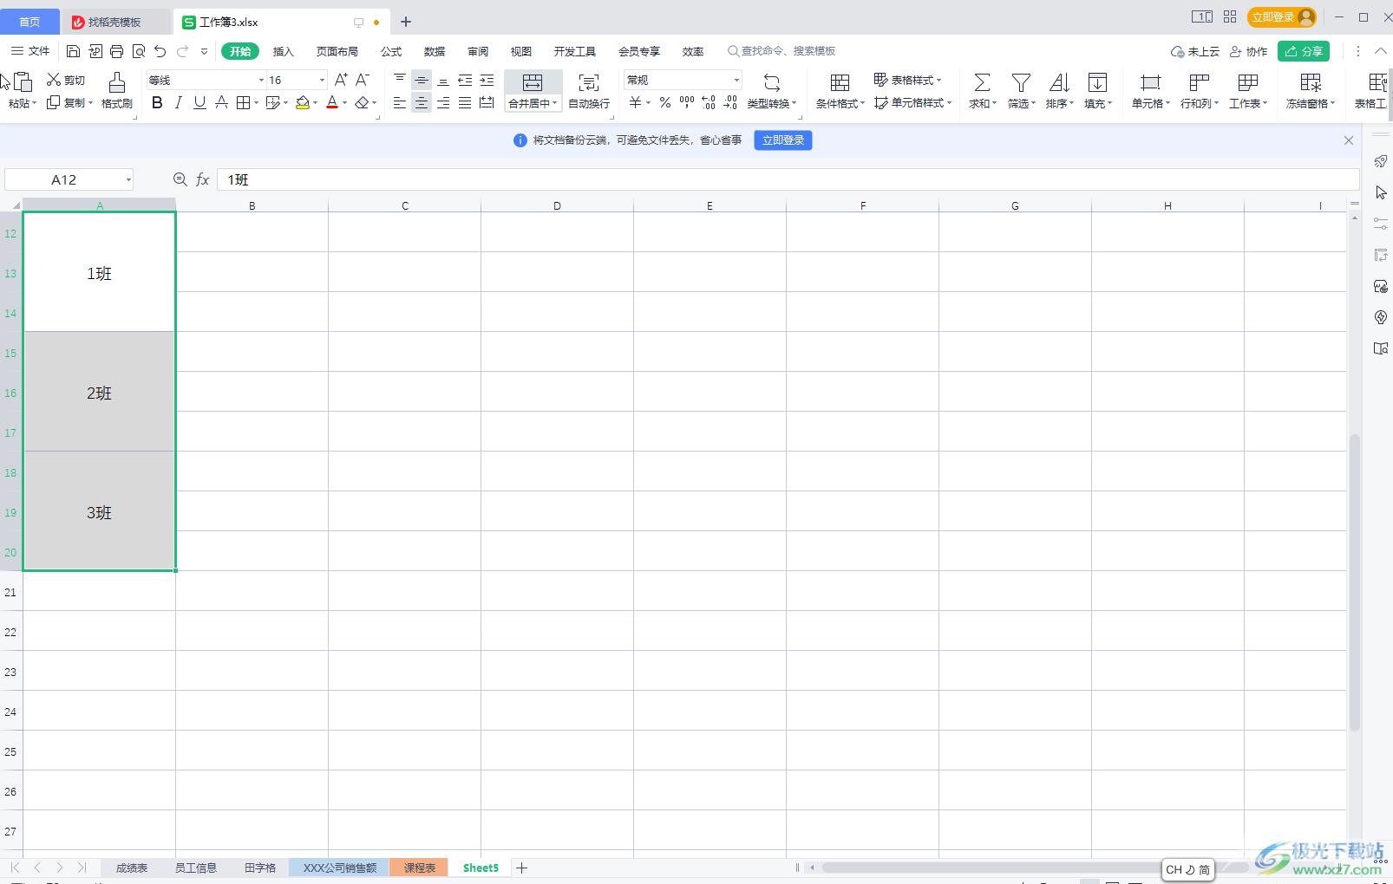This screenshot has height=884, width=1393.
Task: Click the Print Preview icon
Action: pos(139,51)
